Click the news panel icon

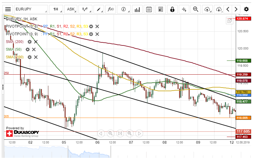click(161, 9)
